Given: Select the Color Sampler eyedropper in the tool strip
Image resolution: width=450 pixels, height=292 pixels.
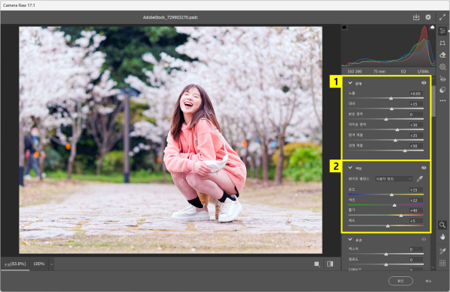Looking at the screenshot, I should (x=442, y=251).
